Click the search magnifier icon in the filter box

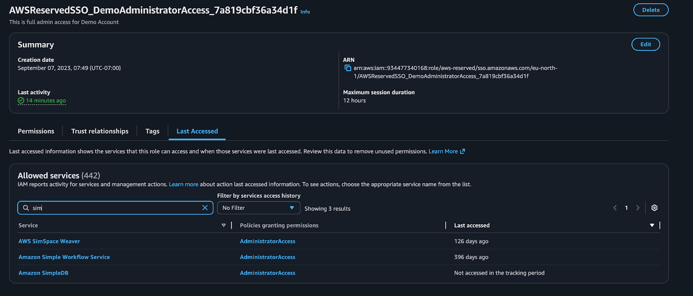(26, 208)
